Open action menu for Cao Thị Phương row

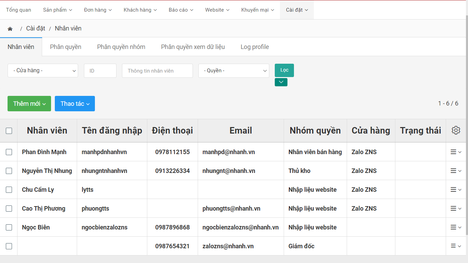tap(456, 209)
